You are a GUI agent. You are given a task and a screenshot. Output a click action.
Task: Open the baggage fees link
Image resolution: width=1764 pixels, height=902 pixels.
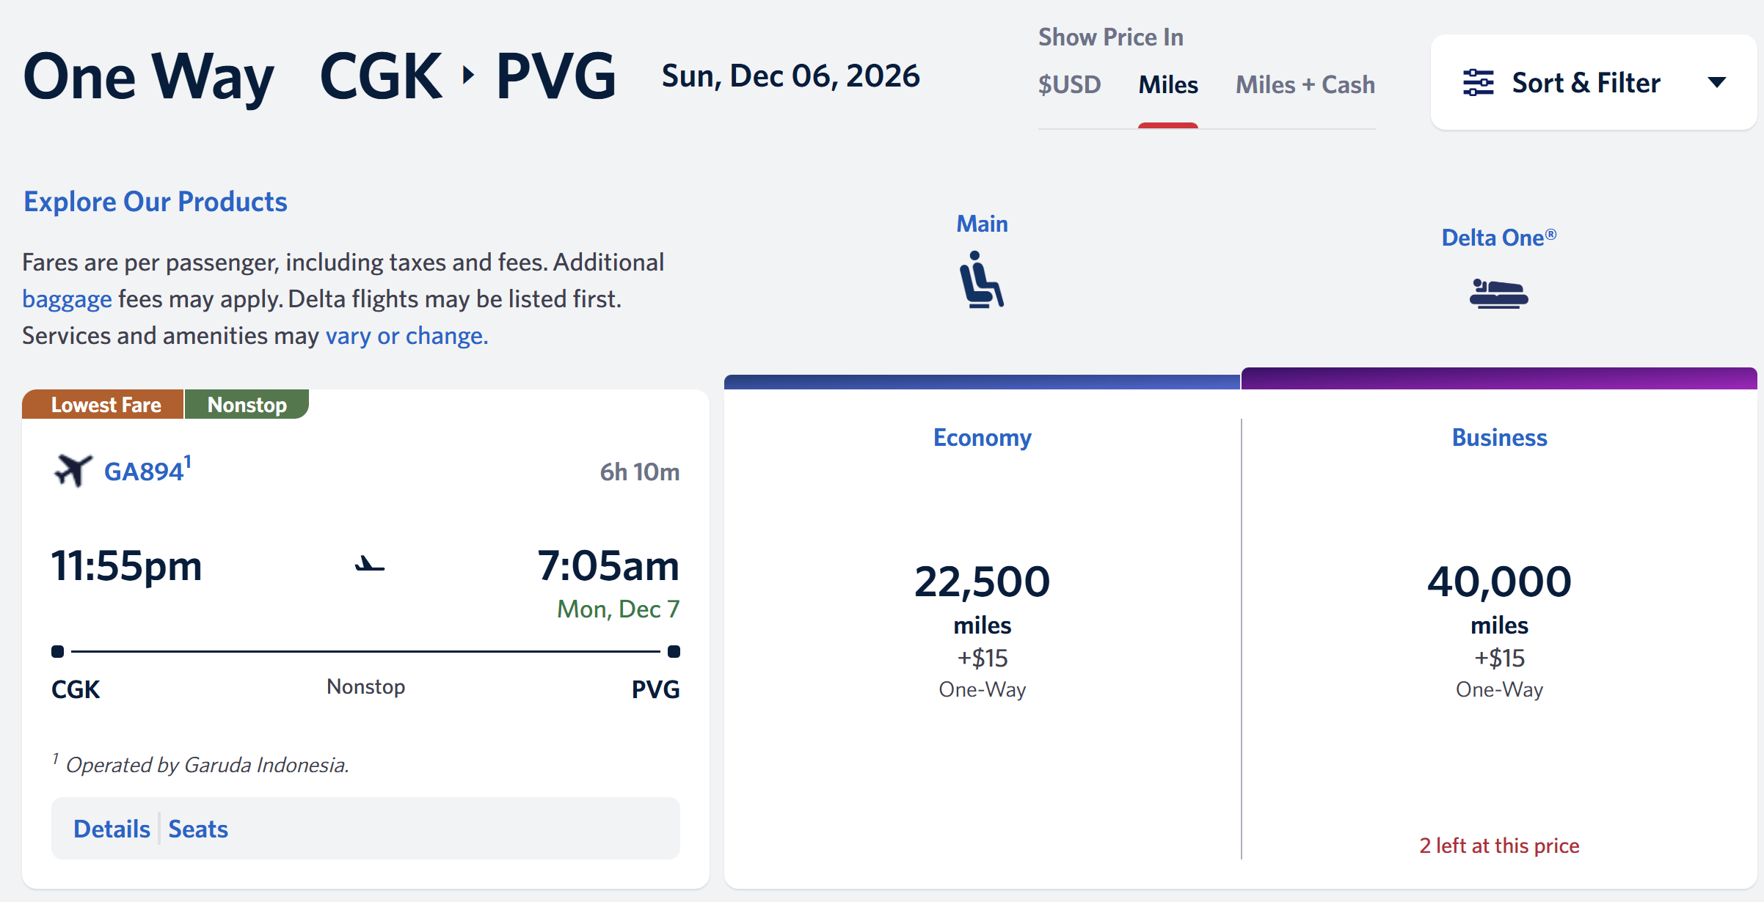[x=67, y=299]
